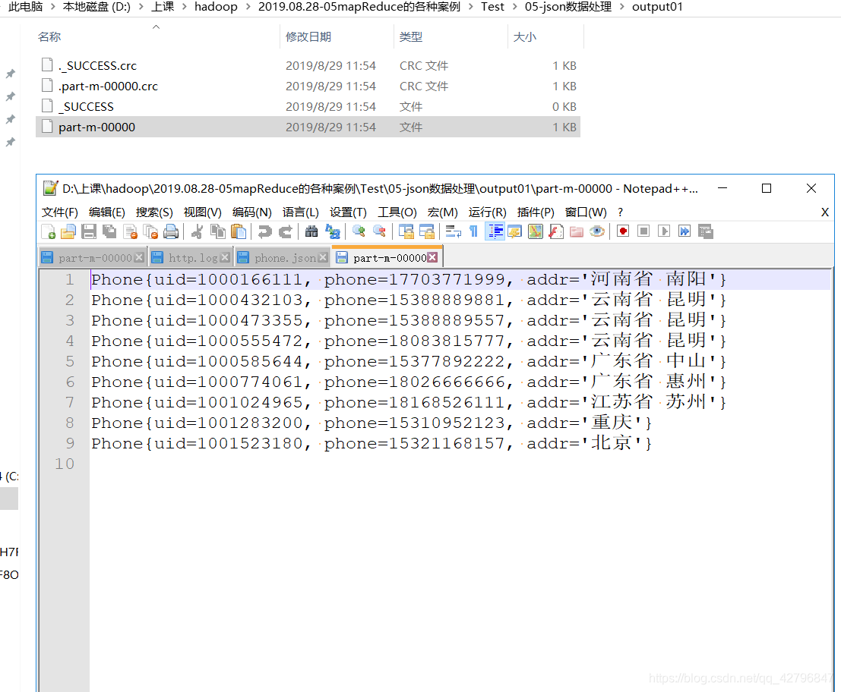
Task: Click the Save All icon in the toolbar
Action: [x=109, y=232]
